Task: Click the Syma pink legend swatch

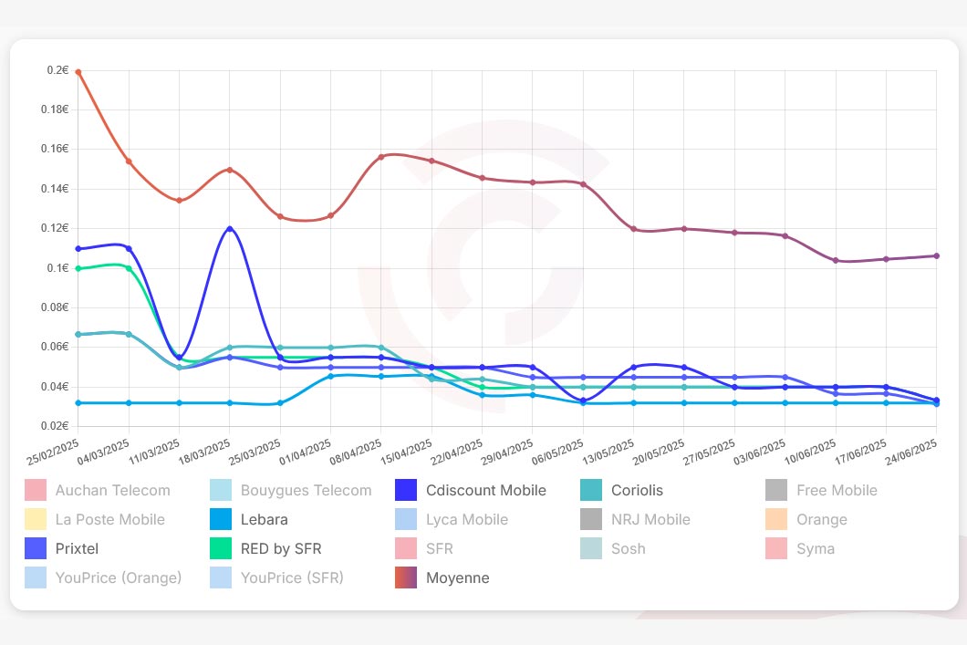Action: point(778,548)
